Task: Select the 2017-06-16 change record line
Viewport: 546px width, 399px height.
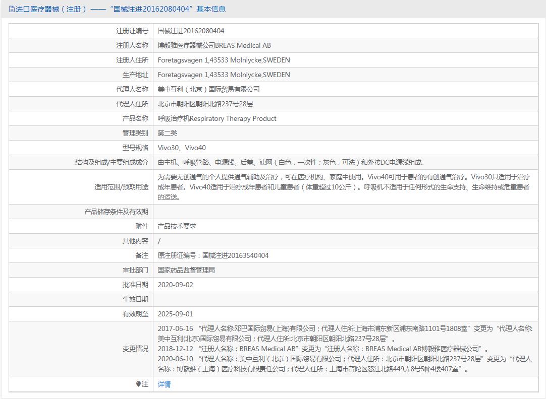Action: (345, 334)
